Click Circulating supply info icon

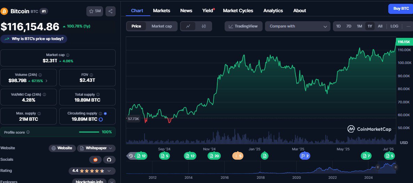[100, 113]
